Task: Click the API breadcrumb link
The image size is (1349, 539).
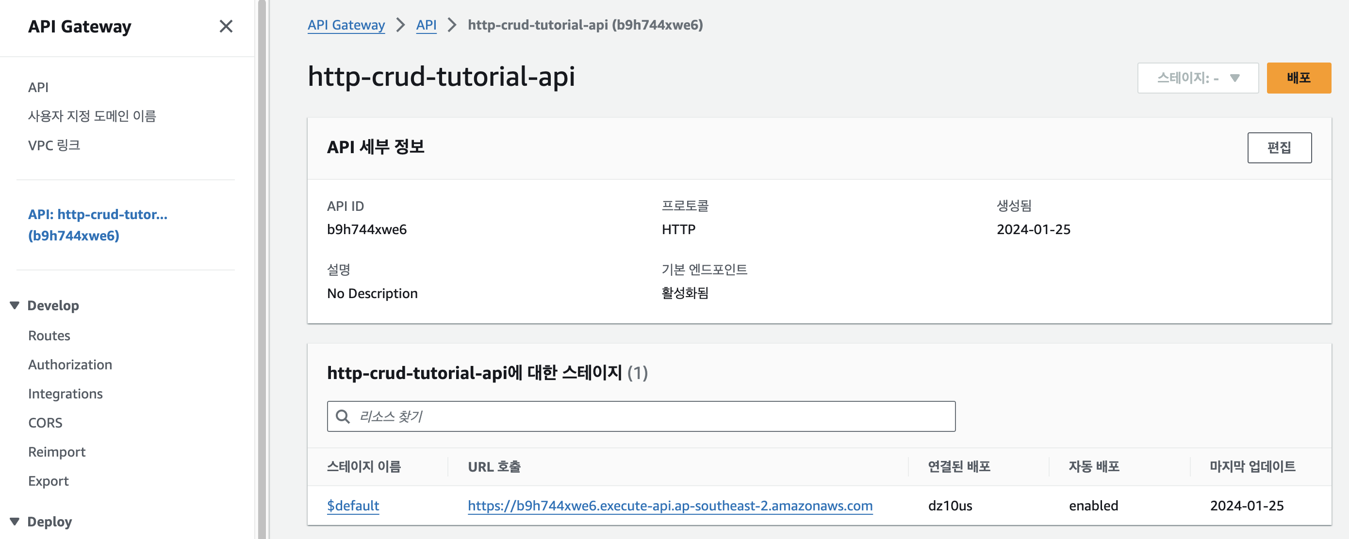Action: (x=426, y=25)
